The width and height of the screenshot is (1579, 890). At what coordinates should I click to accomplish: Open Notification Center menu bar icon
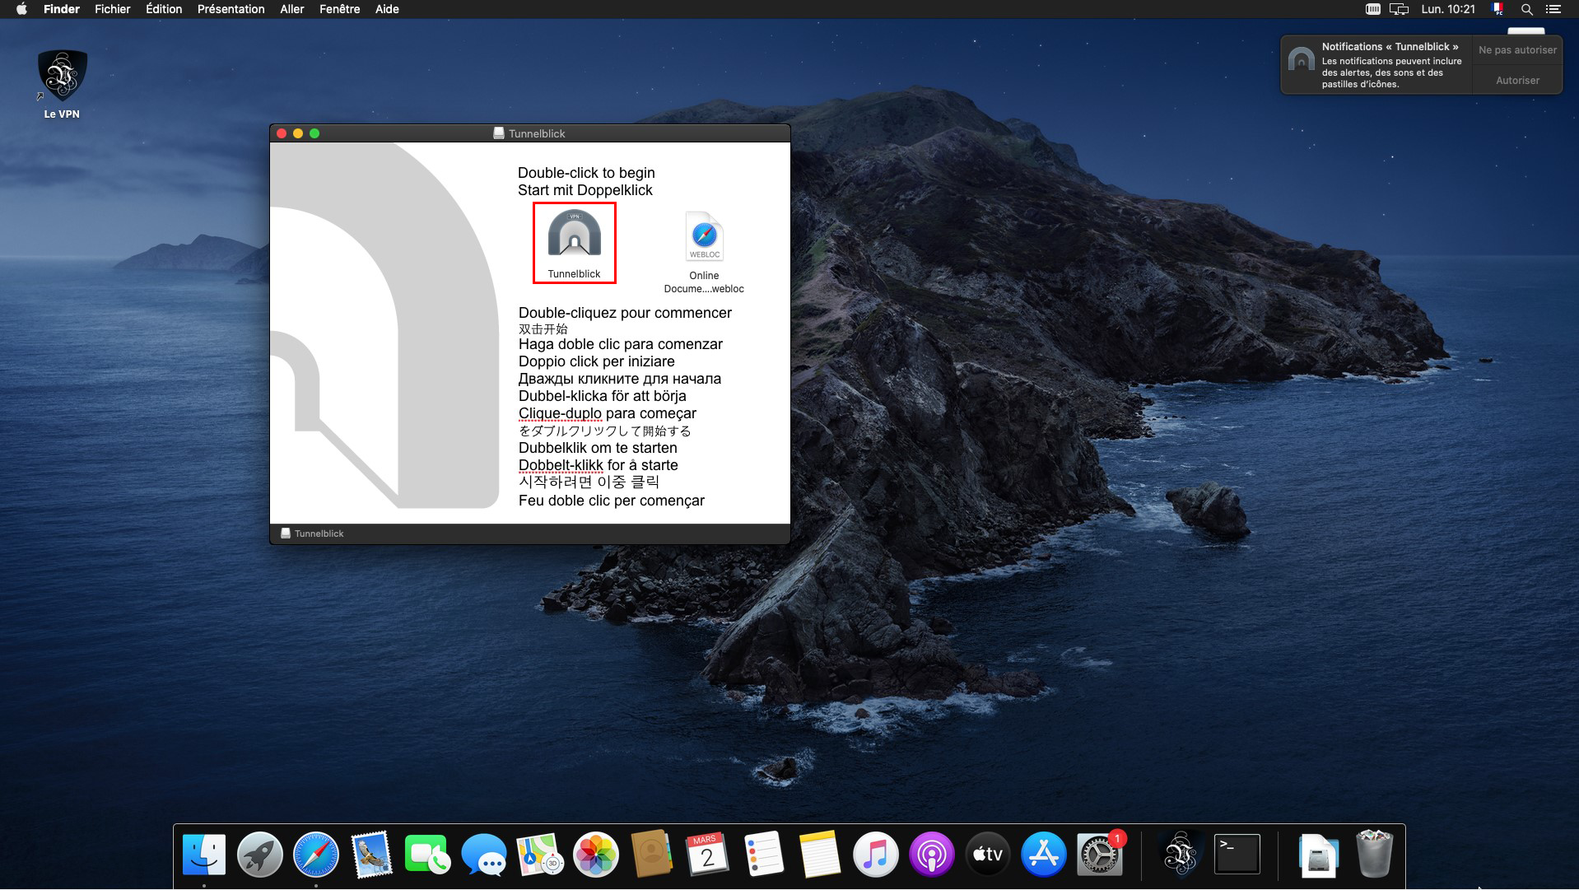1553,9
